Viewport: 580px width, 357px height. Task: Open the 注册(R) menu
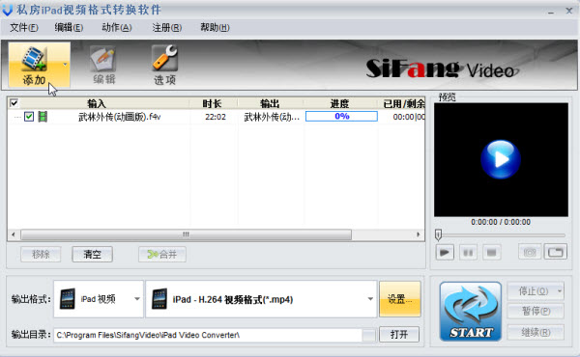coord(167,27)
